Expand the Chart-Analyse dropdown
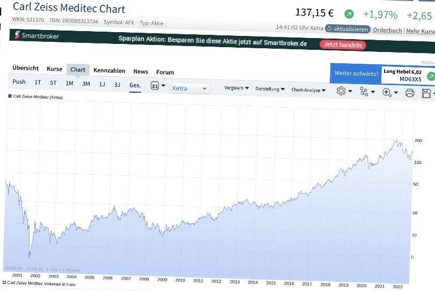Screen dimensions: 435x291 pos(308,90)
